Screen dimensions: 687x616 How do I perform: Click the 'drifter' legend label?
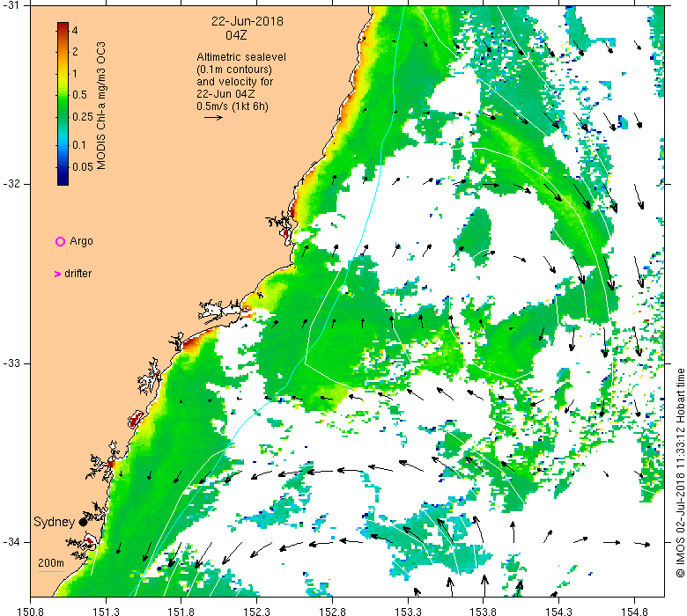(78, 274)
